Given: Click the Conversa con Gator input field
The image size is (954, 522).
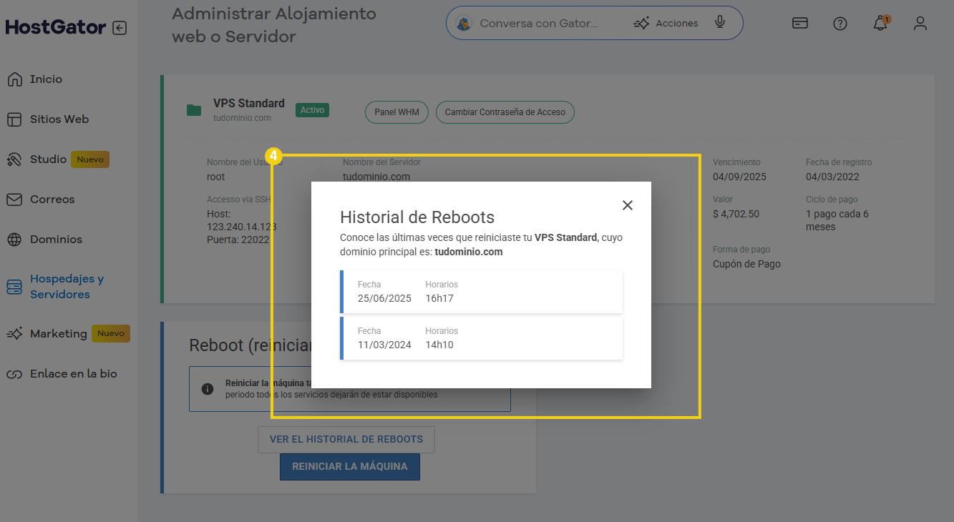Looking at the screenshot, I should tap(538, 24).
